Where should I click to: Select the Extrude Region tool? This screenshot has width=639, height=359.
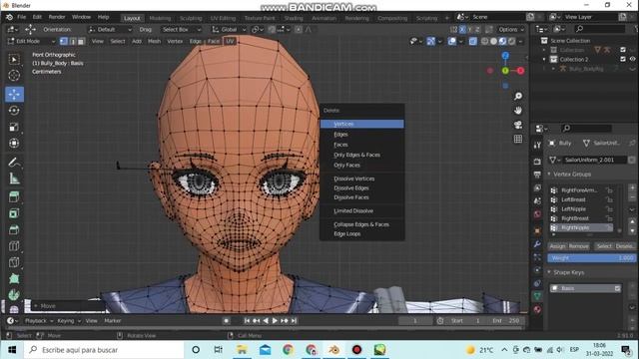[x=14, y=197]
